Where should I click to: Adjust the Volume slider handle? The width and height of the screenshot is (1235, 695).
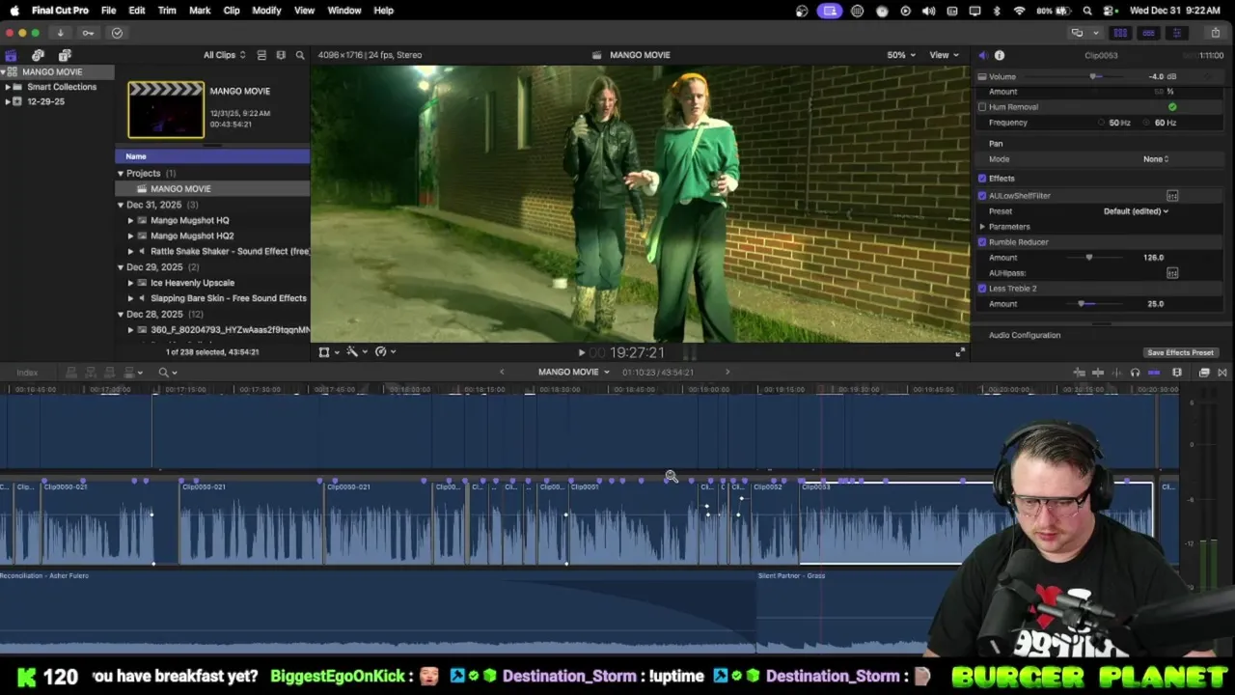tap(1093, 77)
